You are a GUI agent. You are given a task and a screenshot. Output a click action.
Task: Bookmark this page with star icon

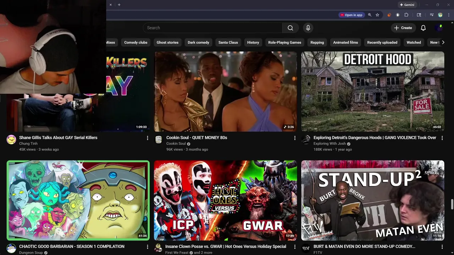[x=377, y=15]
